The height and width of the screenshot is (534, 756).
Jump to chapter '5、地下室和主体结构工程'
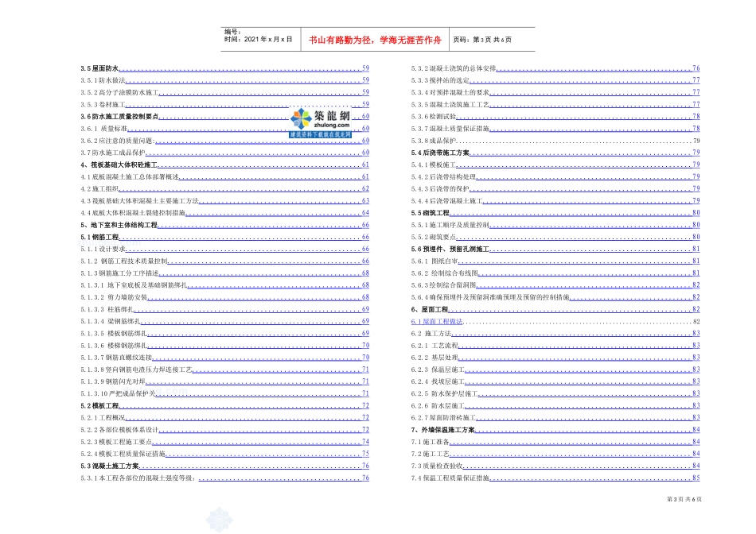click(224, 225)
